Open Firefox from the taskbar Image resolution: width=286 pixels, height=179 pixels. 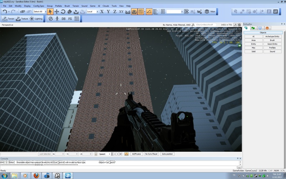(36, 176)
